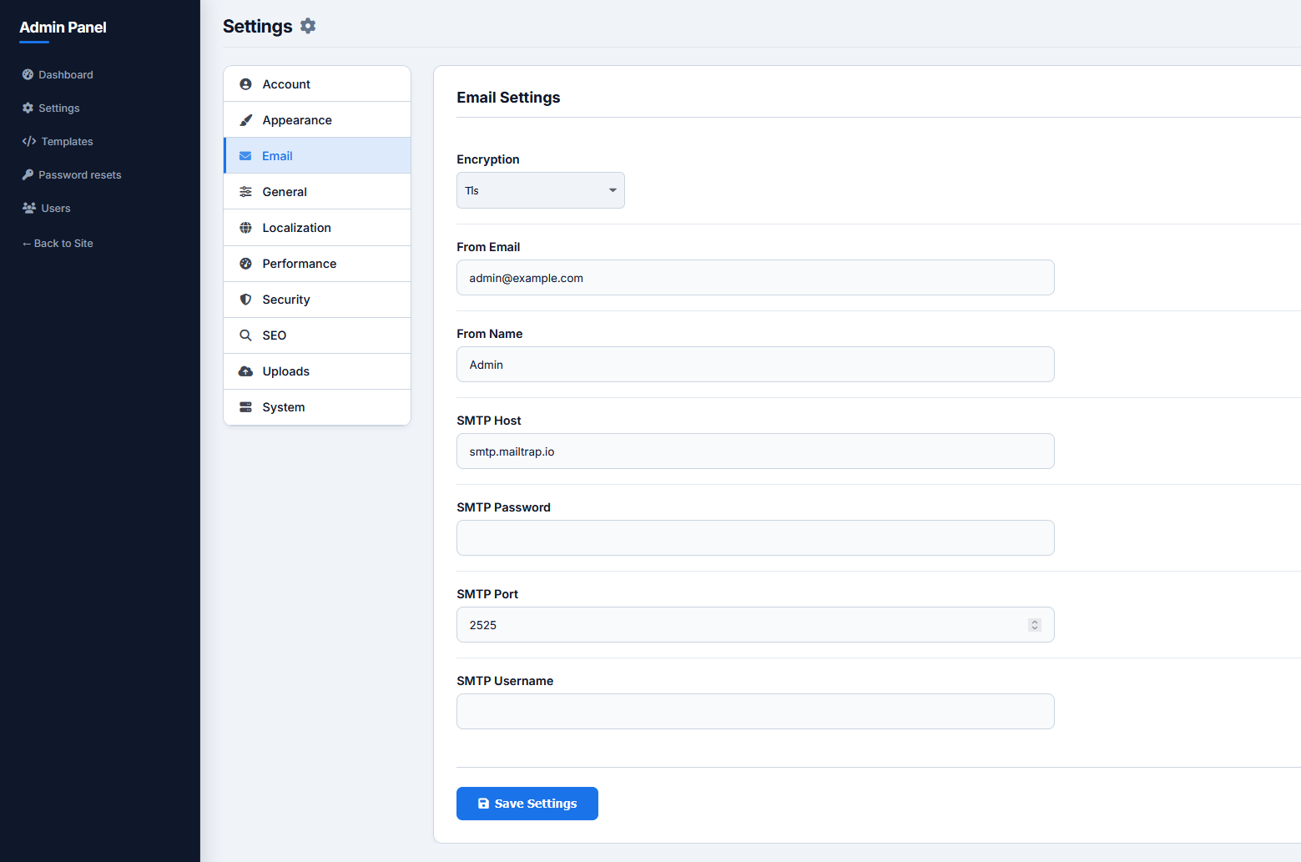Click the General sliders icon
Screen dimensions: 1301x862
(x=245, y=192)
